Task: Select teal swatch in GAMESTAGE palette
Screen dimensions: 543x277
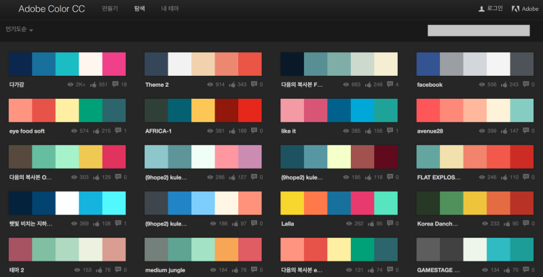Action: click(521, 249)
